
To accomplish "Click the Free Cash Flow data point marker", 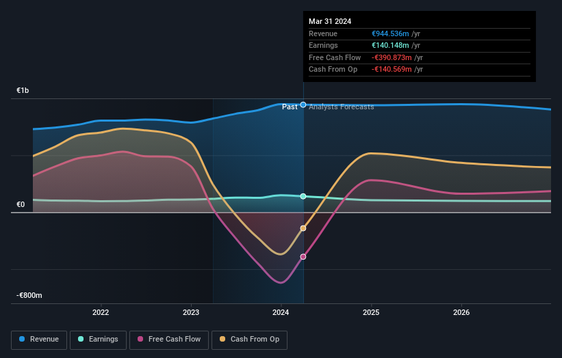I will tap(303, 257).
